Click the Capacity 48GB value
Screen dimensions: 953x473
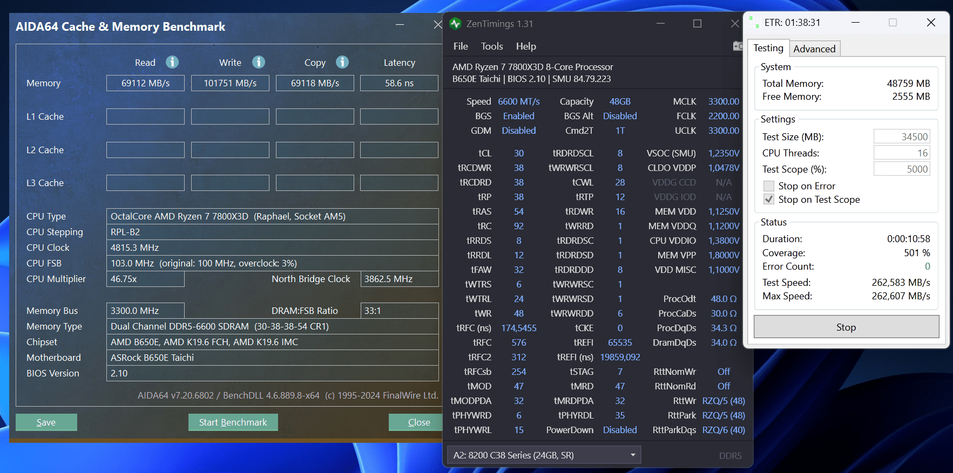pyautogui.click(x=620, y=101)
